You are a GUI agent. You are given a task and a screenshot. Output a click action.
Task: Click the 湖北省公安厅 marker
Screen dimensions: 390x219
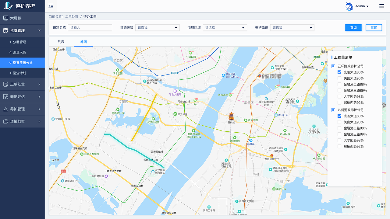pos(272,155)
